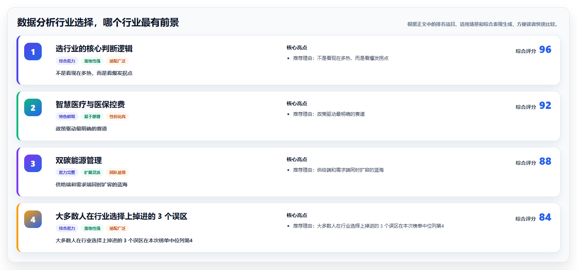Click the score 88 value
This screenshot has height=270, width=577.
click(545, 161)
